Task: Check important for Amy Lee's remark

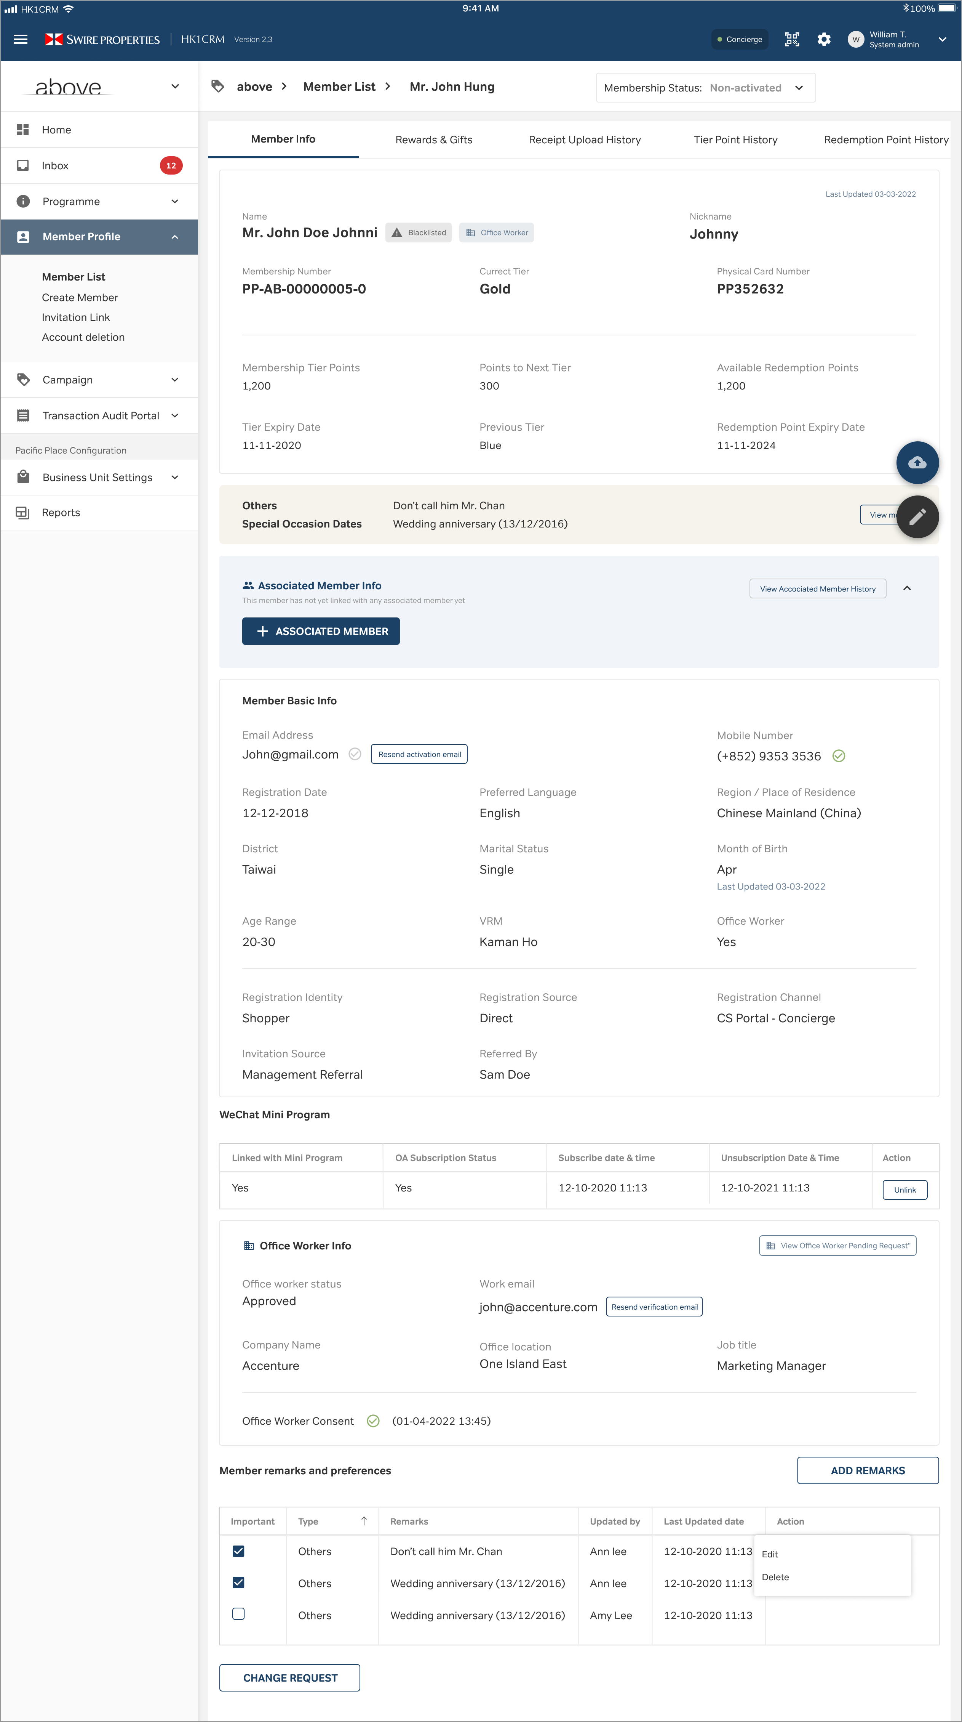Action: click(238, 1614)
